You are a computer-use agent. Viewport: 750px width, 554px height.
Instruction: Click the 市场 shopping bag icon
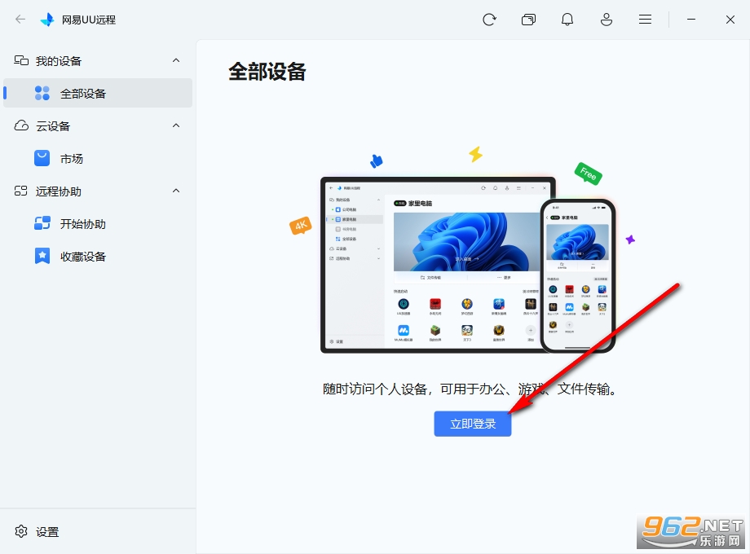[42, 158]
